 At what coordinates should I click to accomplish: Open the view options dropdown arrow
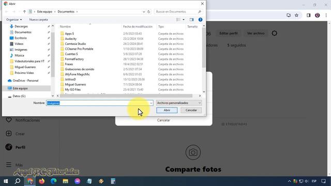click(x=184, y=20)
